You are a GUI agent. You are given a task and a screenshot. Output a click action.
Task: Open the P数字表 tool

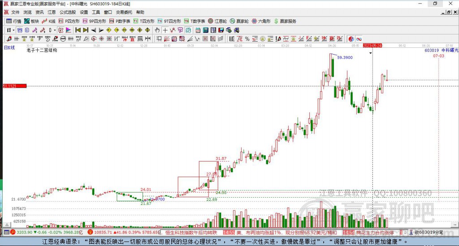point(120,21)
